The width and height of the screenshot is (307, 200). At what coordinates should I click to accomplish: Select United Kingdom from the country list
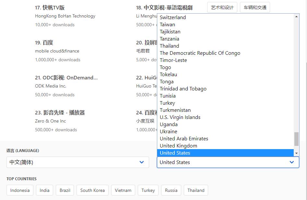(178, 146)
